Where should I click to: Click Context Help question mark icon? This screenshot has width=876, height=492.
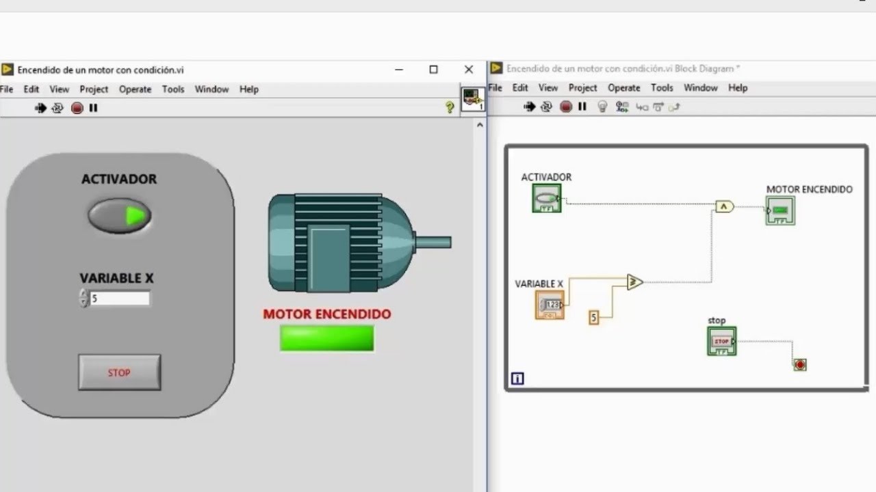pos(450,107)
